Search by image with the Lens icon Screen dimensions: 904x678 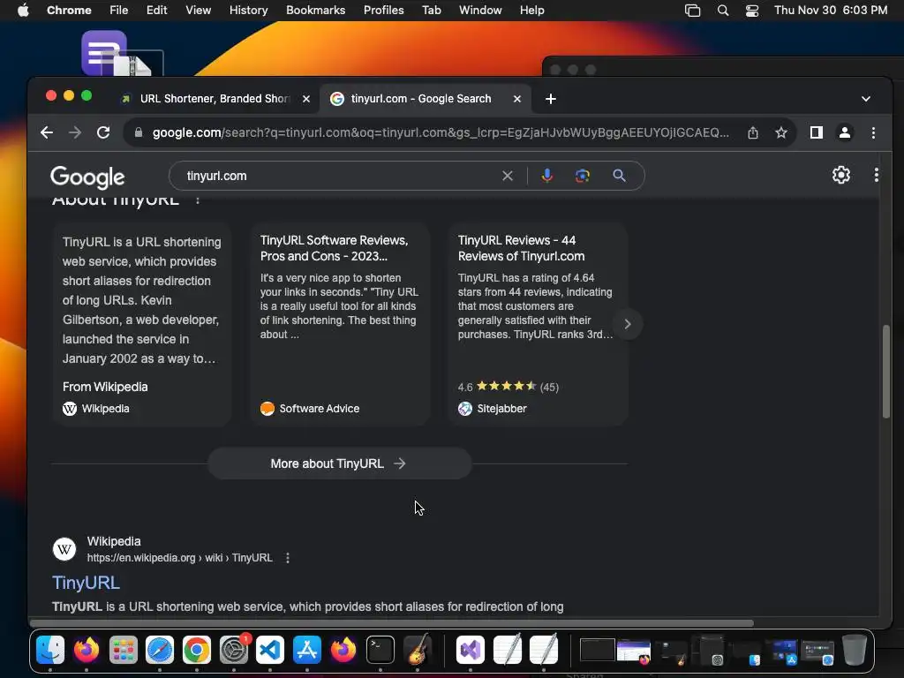(583, 176)
